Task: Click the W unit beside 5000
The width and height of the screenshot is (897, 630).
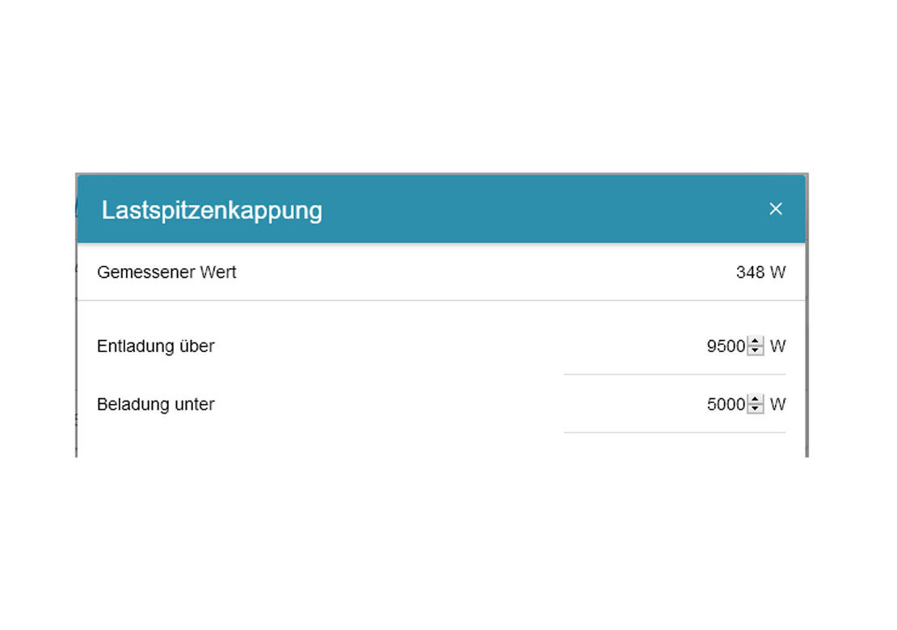Action: pyautogui.click(x=777, y=405)
